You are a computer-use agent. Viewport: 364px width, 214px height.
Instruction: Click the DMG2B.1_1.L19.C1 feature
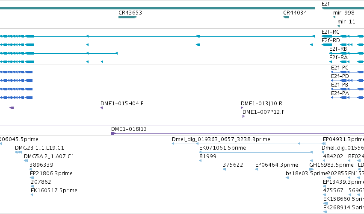(x=18, y=152)
